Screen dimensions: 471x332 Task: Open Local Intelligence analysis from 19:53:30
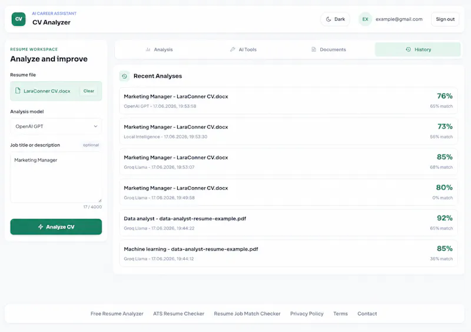tap(288, 131)
